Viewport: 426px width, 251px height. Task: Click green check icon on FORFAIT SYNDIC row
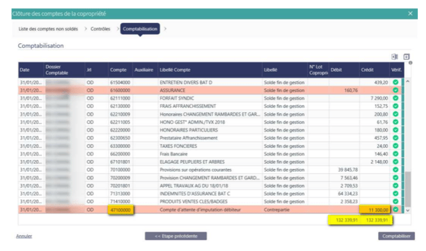click(396, 98)
